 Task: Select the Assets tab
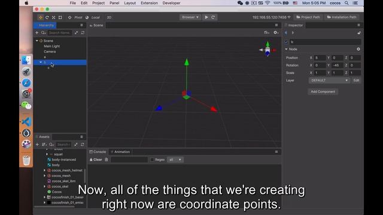tap(42, 137)
